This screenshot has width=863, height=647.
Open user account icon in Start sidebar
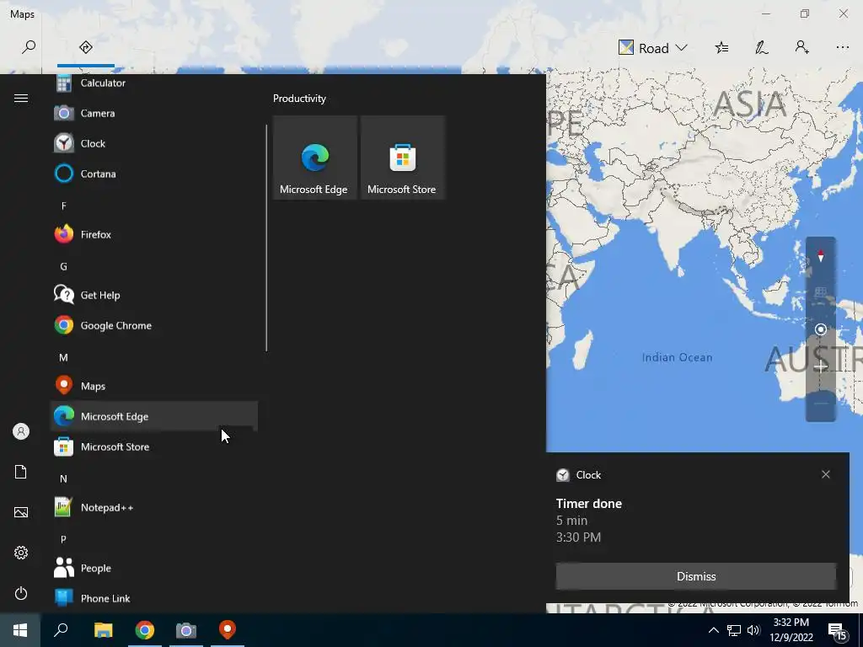click(21, 431)
